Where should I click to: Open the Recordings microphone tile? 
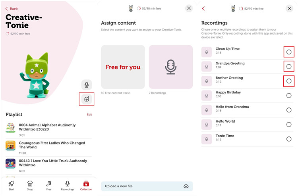click(171, 67)
